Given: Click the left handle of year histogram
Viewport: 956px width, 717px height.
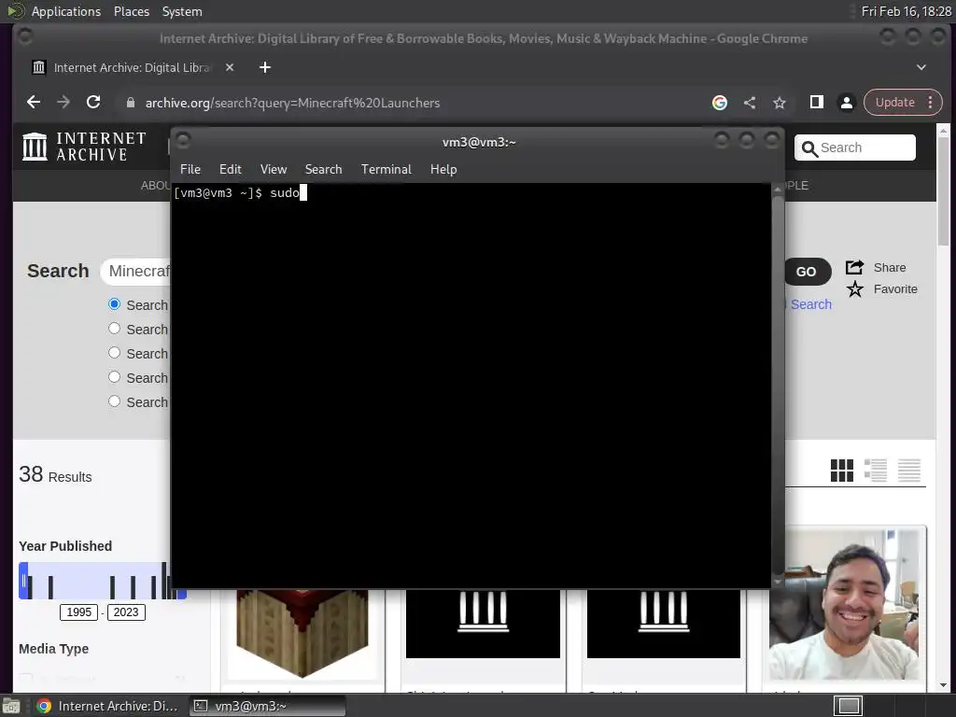Looking at the screenshot, I should (23, 581).
